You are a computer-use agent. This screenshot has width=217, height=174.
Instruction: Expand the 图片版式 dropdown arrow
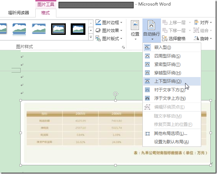tap(121, 38)
